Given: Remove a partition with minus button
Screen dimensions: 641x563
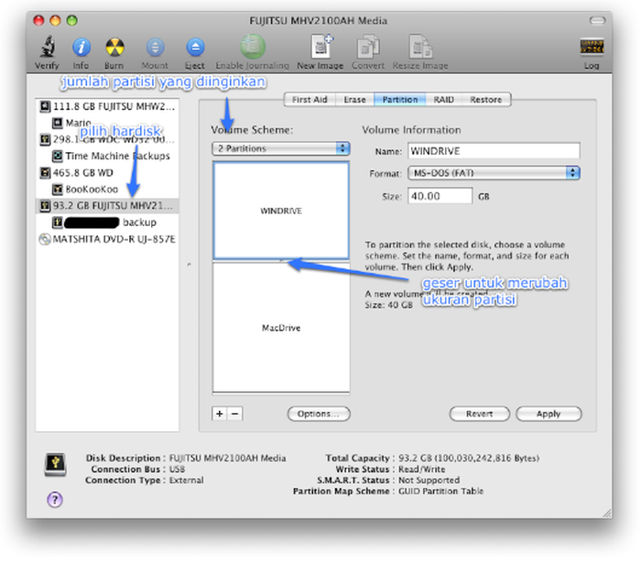Looking at the screenshot, I should point(235,414).
